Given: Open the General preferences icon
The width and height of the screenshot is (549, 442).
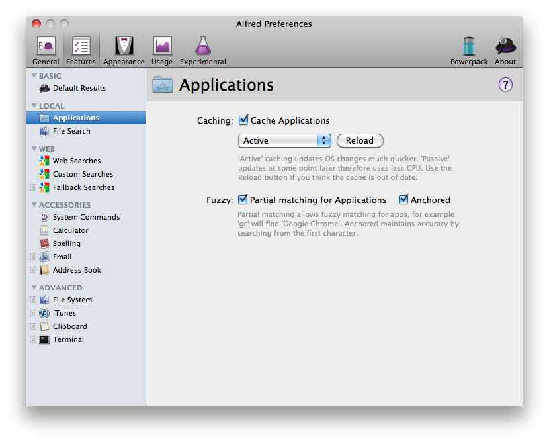Looking at the screenshot, I should coord(46,46).
